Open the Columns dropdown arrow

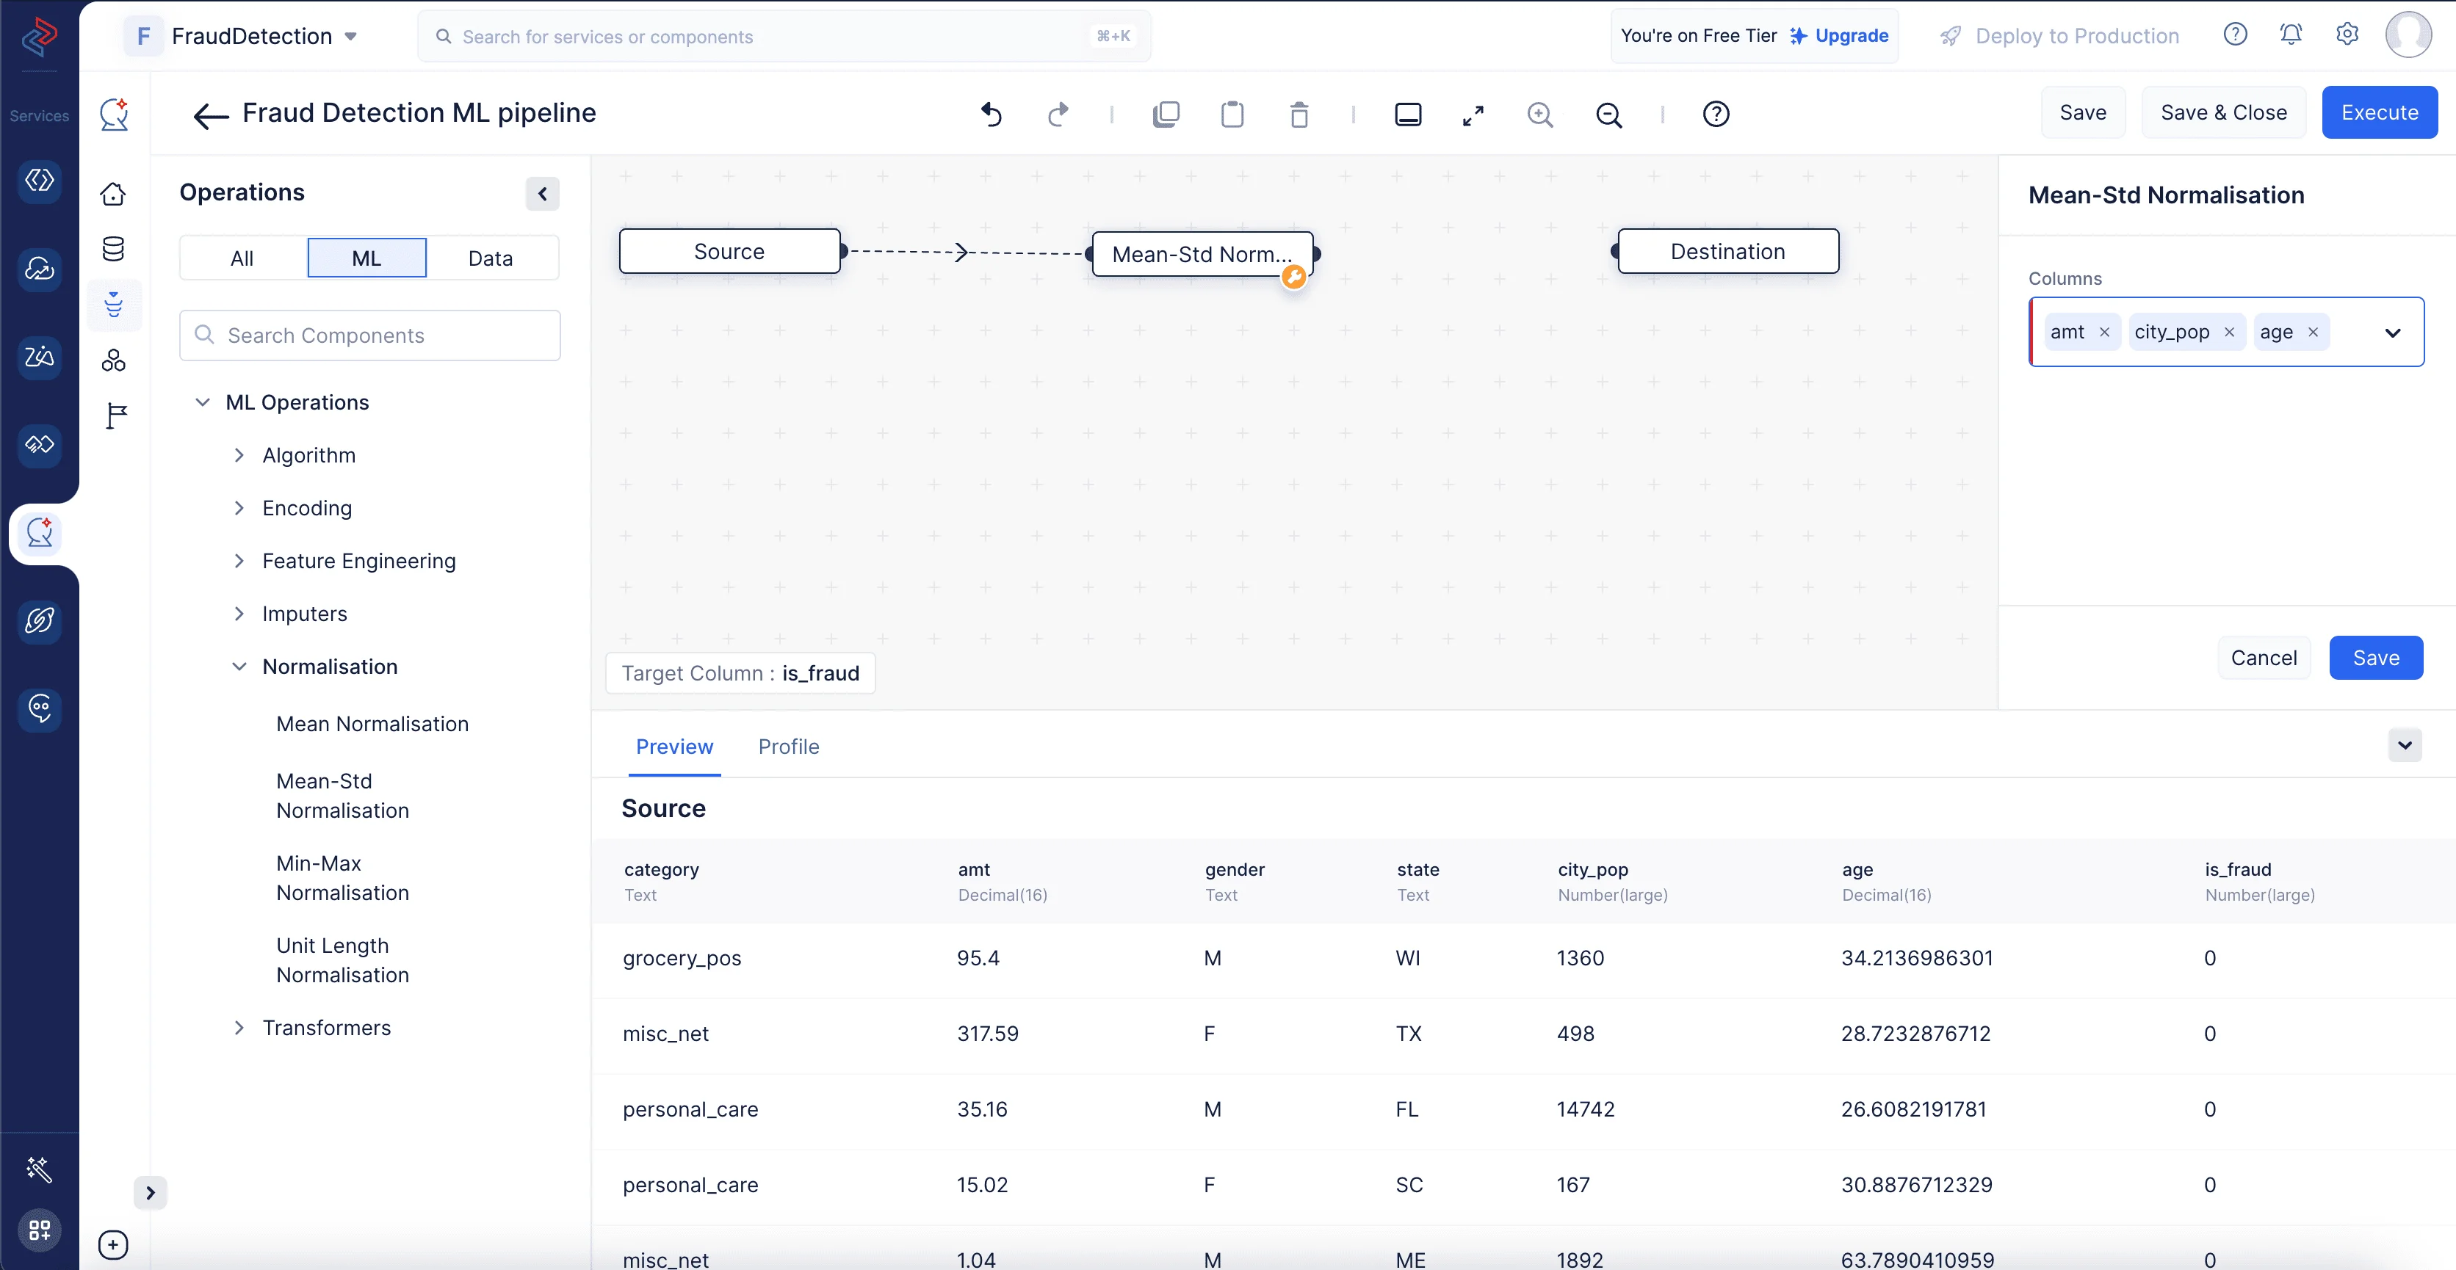click(2392, 333)
